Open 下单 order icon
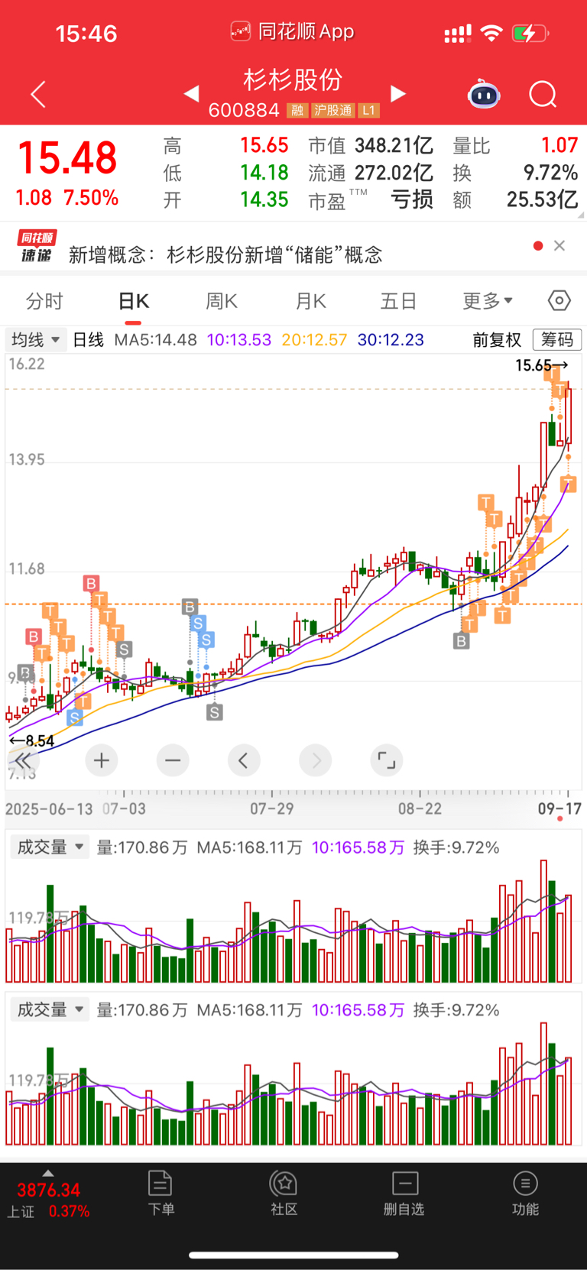Screen dimensions: 587x1270 (161, 1193)
